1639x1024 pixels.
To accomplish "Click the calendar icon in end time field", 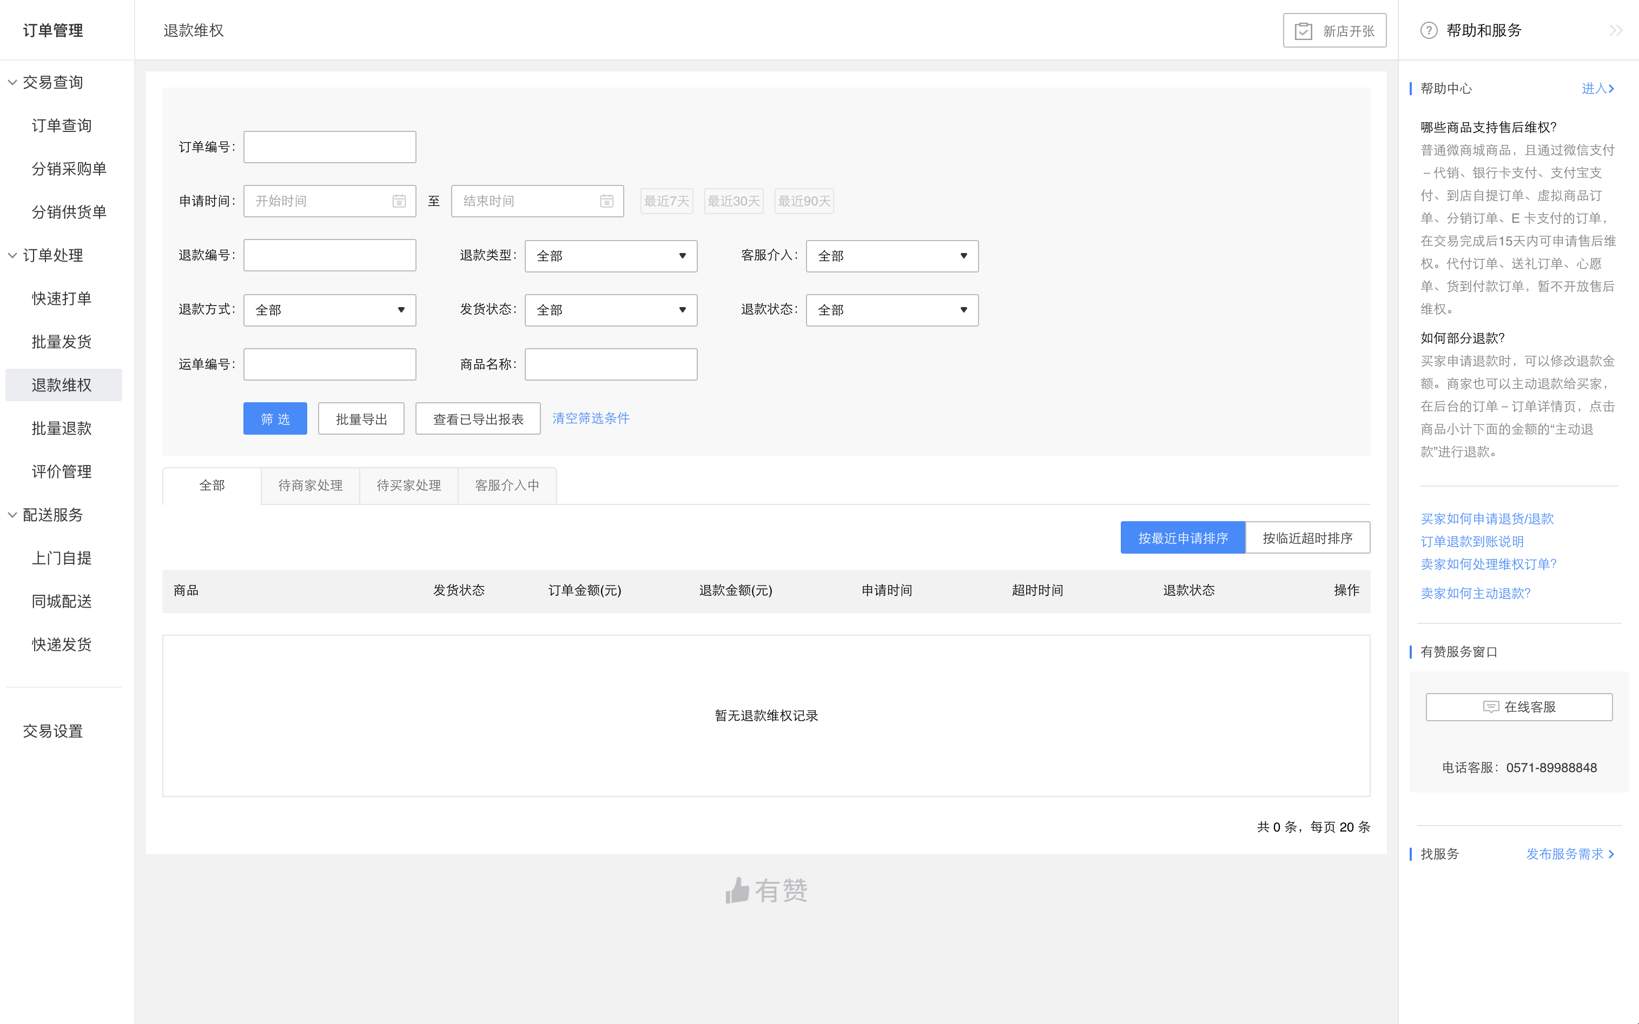I will point(606,201).
